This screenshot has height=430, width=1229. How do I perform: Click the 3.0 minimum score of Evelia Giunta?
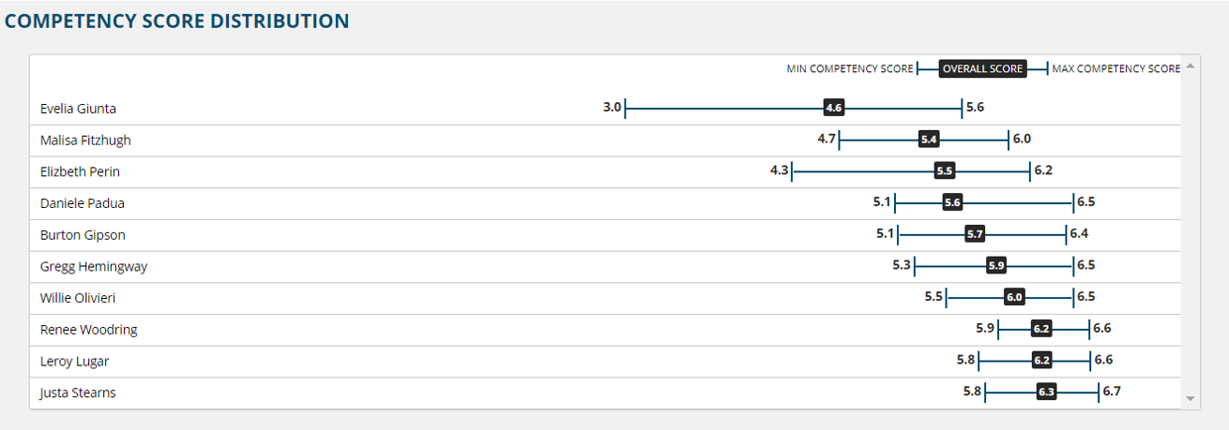(612, 108)
